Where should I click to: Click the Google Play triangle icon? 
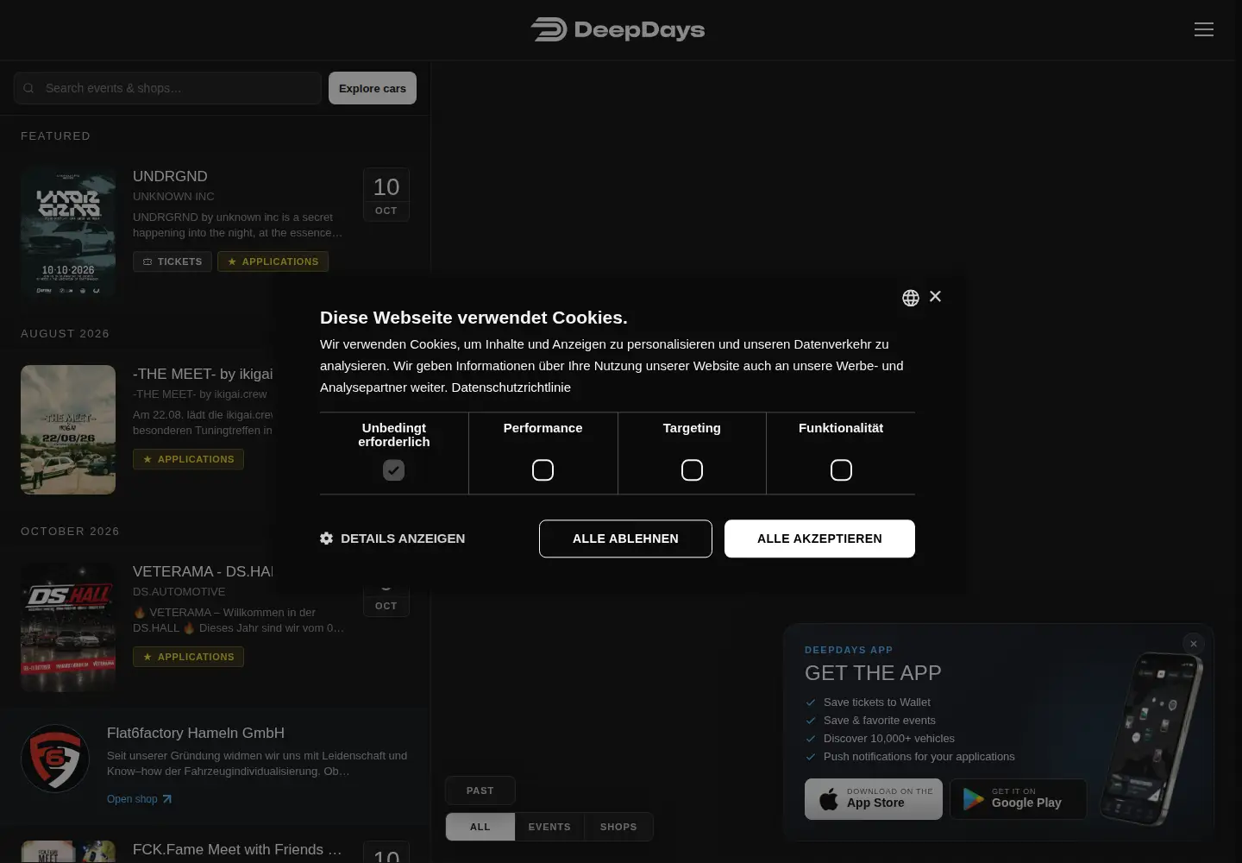973,799
